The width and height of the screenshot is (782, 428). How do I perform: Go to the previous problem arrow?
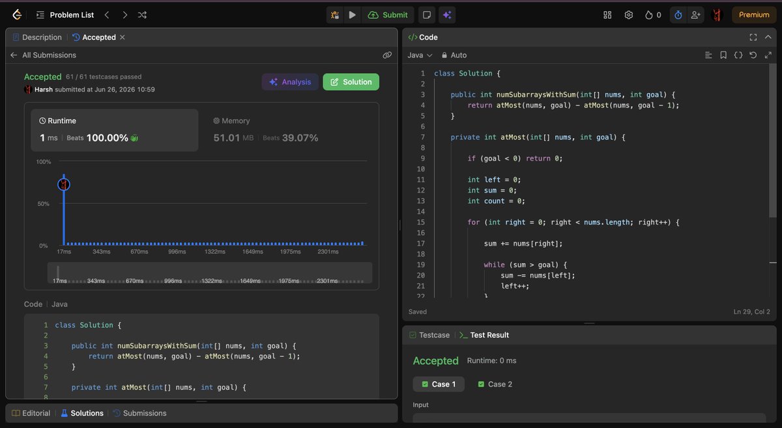pyautogui.click(x=107, y=14)
